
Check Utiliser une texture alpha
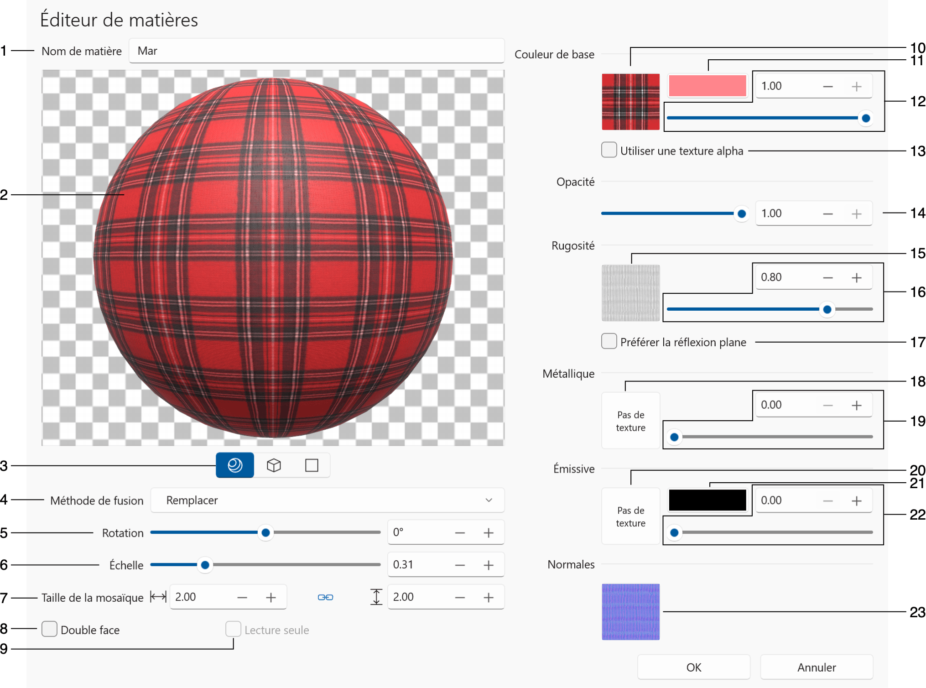pos(609,150)
